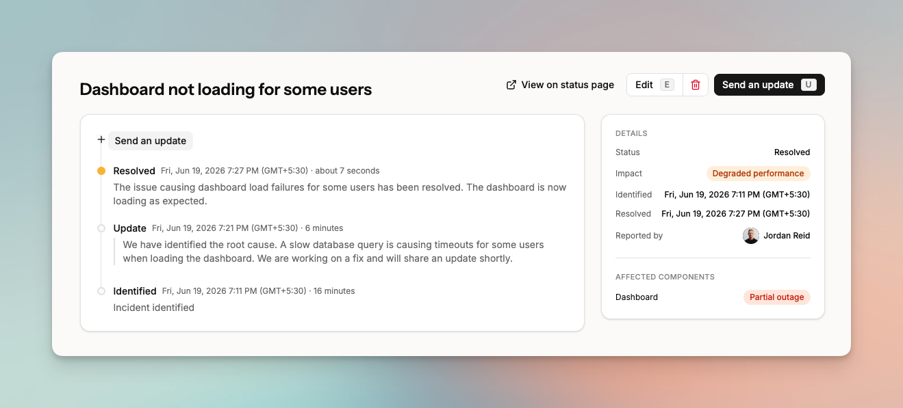Click the Update timeline dot
The image size is (903, 408).
point(101,228)
